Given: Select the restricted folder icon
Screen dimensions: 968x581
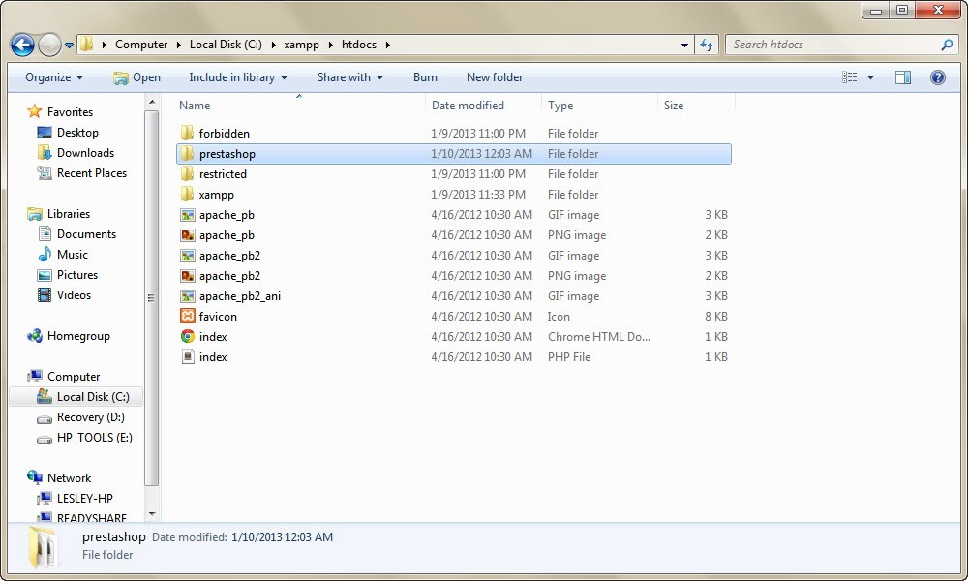Looking at the screenshot, I should tap(188, 174).
